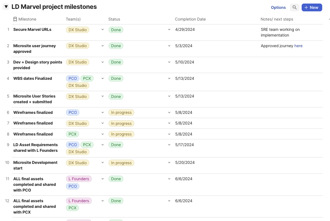Select 'Microsite Development start' milestone cell
330x221 pixels.
[x=35, y=165]
